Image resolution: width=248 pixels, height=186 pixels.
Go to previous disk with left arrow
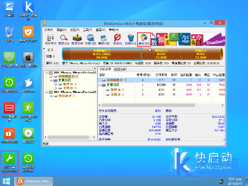(49, 50)
